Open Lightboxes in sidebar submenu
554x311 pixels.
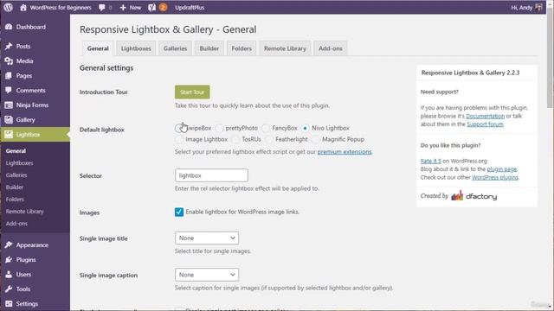click(x=19, y=163)
